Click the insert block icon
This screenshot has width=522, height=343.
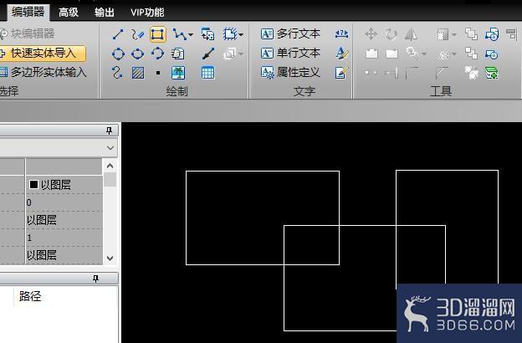[x=207, y=34]
